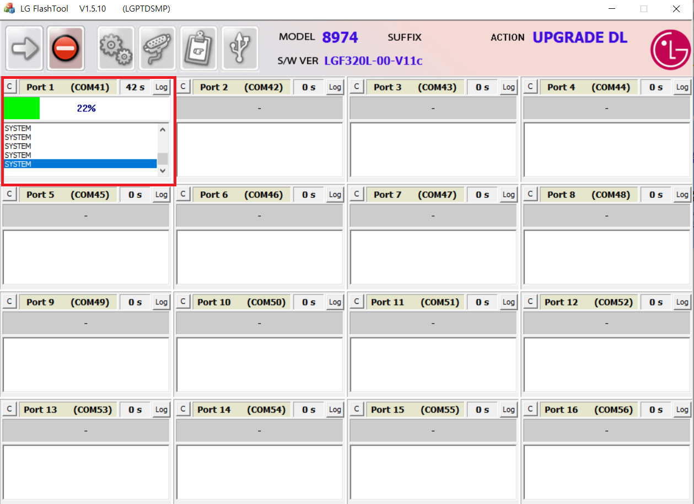Click the LG logo

(670, 50)
